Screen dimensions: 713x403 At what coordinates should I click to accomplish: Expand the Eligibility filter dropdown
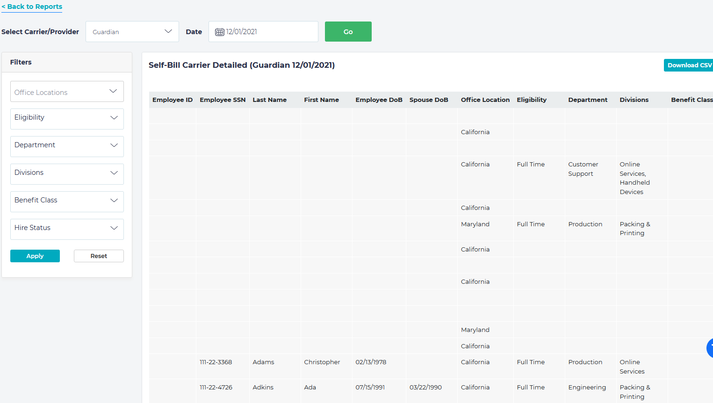[67, 118]
